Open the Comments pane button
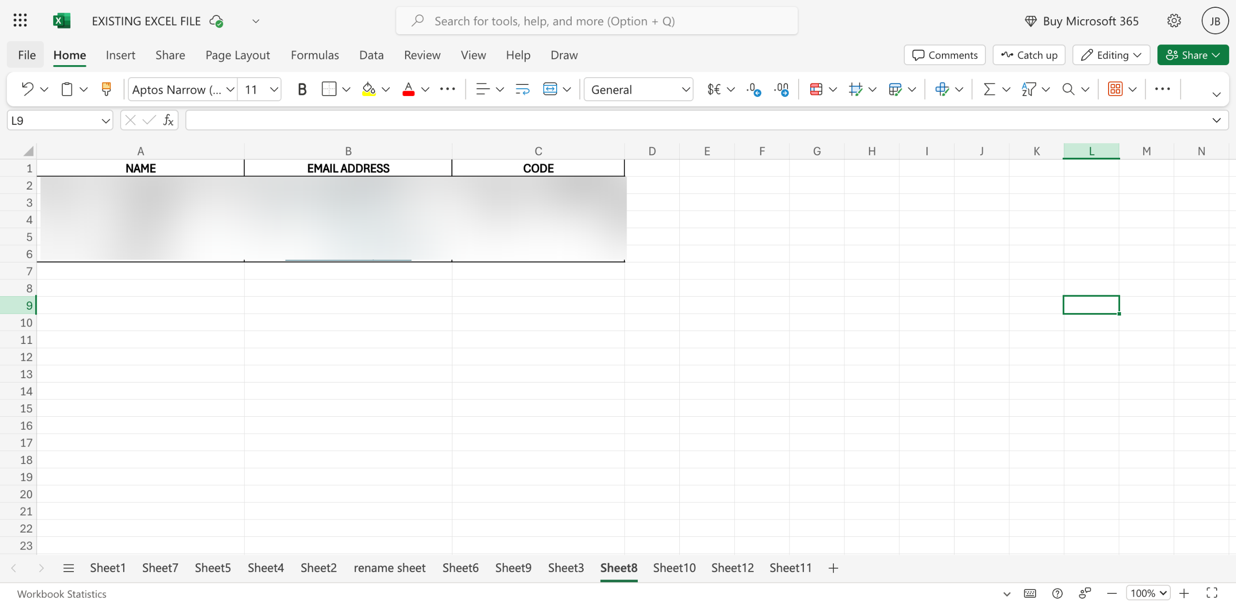1236x602 pixels. [x=944, y=55]
